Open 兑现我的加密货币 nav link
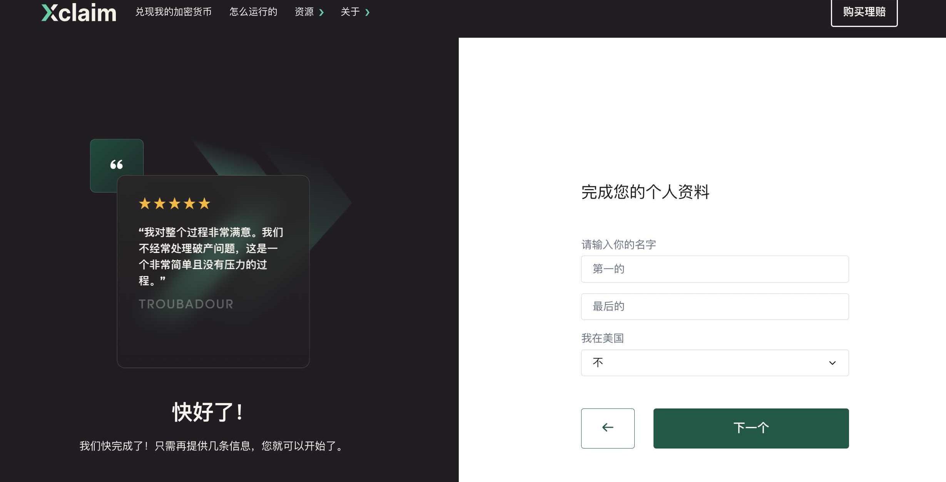The width and height of the screenshot is (946, 482). 173,12
